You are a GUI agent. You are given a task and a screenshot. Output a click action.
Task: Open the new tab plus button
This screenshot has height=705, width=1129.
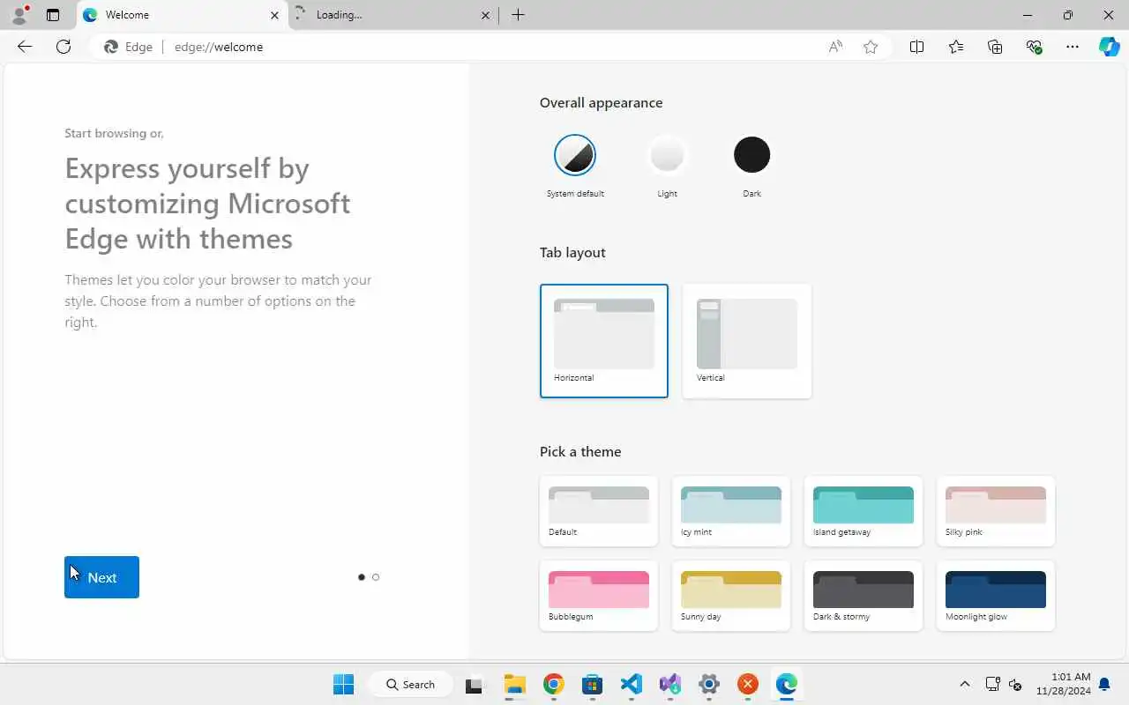pos(518,15)
